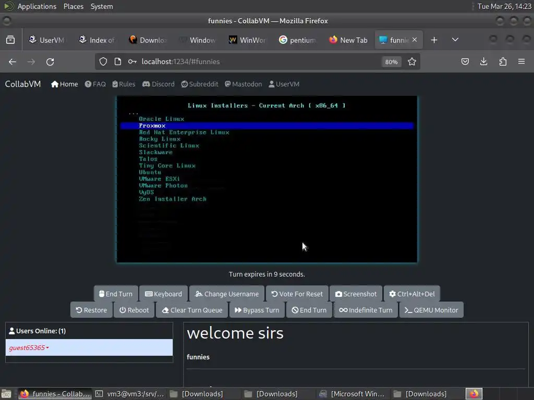Select Red Hat Enterprise Linux entry
Viewport: 534px width, 400px height.
coord(184,132)
